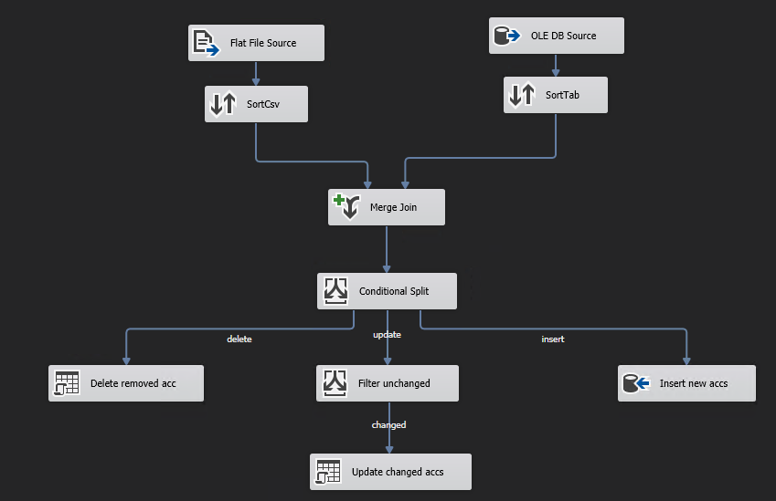The width and height of the screenshot is (776, 501).
Task: Select the SortTab transformation label
Action: coord(562,95)
